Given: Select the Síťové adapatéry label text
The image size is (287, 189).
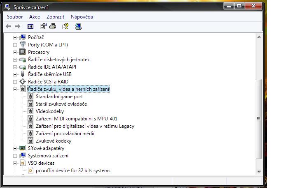Looking at the screenshot, I should (x=46, y=148).
